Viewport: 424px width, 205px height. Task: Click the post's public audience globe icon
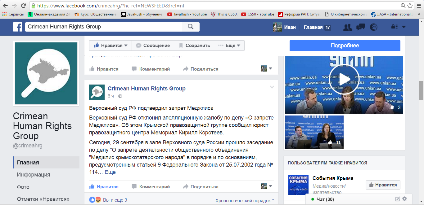(x=120, y=96)
